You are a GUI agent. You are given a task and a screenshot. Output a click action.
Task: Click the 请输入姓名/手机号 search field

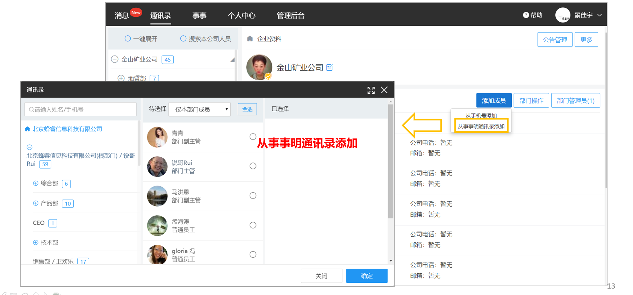coord(80,109)
